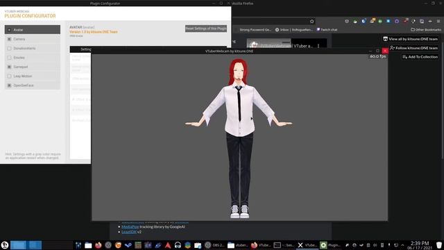This screenshot has width=444, height=250.
Task: Toggle the Avatar plugin checkbox
Action: [9, 30]
